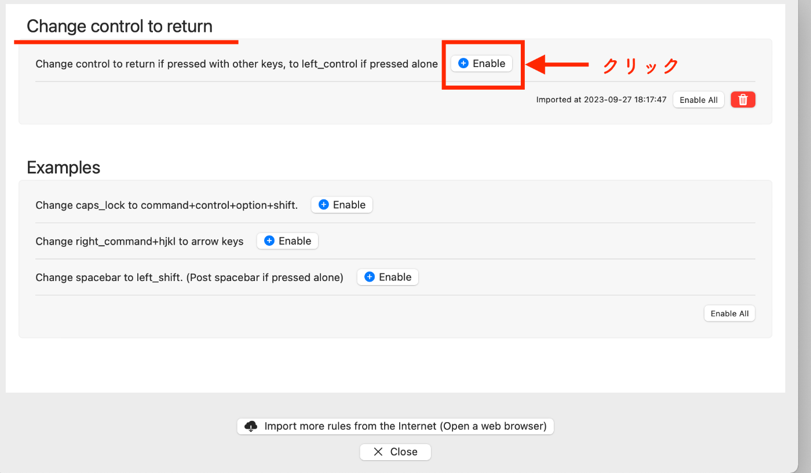Image resolution: width=811 pixels, height=473 pixels.
Task: Click Enable All under Change control to return
Action: tap(699, 100)
